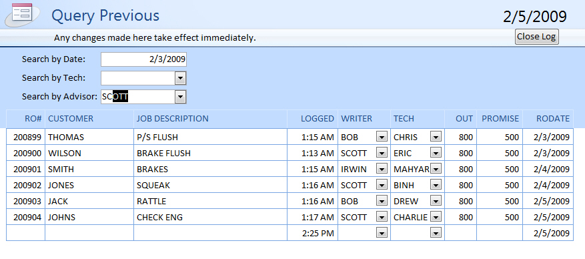Click the RODATE column header
Image resolution: width=585 pixels, height=259 pixels.
548,119
